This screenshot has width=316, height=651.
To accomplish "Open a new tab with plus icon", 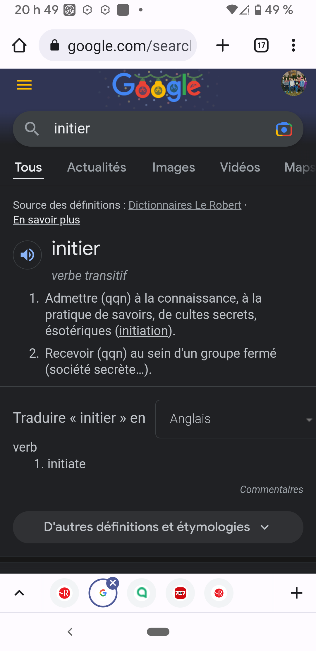I will point(222,45).
